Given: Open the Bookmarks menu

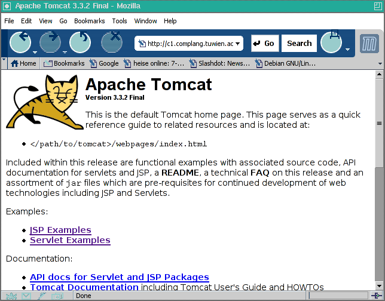Looking at the screenshot, I should (x=90, y=21).
